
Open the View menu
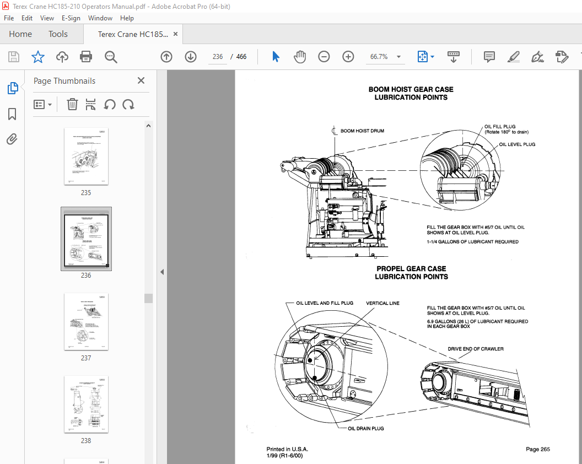[47, 18]
